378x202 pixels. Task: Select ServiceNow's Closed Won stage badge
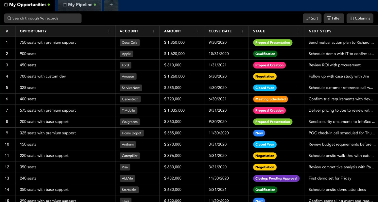265,88
